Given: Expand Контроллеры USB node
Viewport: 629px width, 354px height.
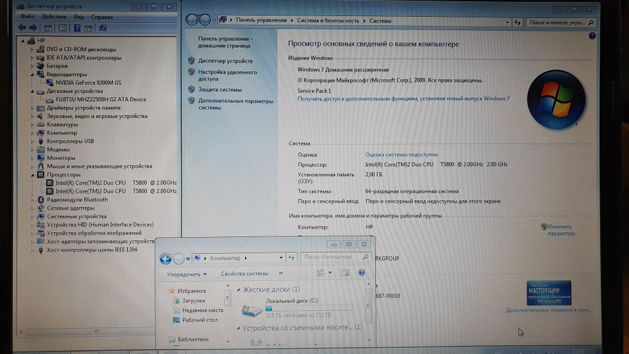Looking at the screenshot, I should [32, 141].
